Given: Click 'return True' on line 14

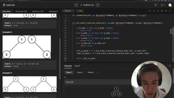Looking at the screenshot, I should click(86, 30).
